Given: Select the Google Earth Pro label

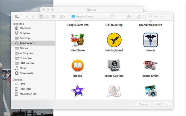Looking at the screenshot, I should (78, 25).
